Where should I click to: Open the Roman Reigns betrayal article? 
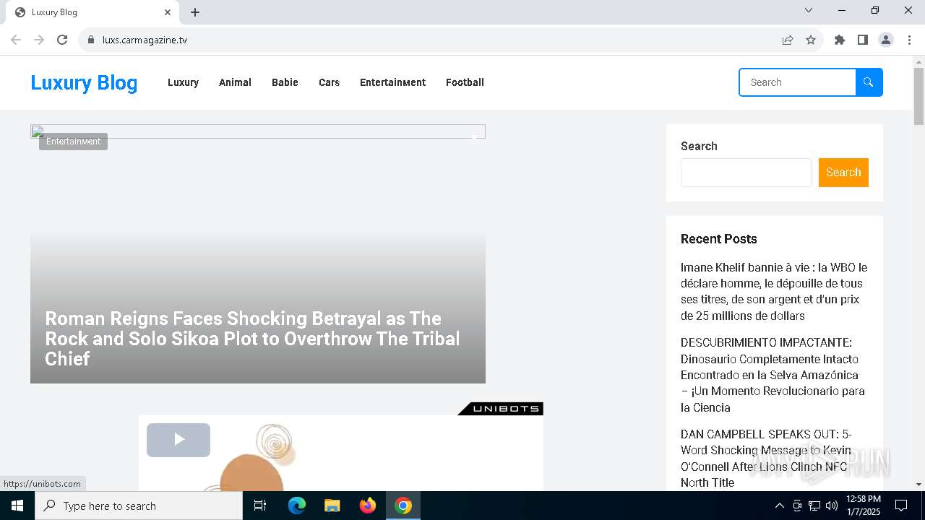pyautogui.click(x=252, y=339)
